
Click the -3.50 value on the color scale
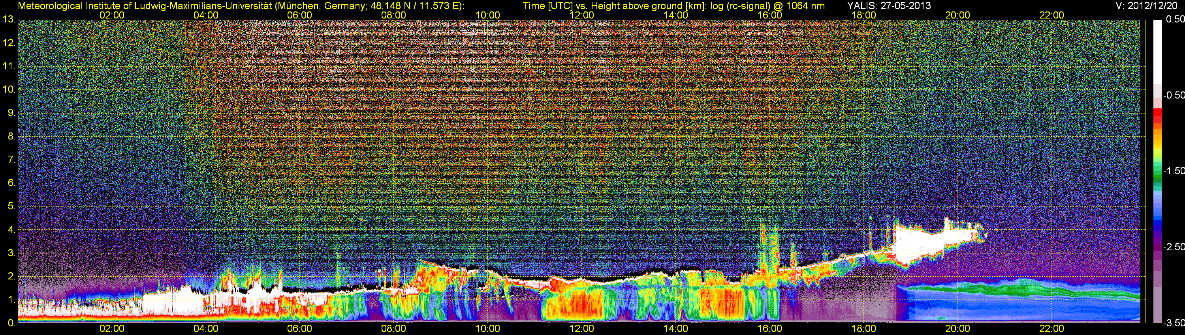coord(1174,323)
